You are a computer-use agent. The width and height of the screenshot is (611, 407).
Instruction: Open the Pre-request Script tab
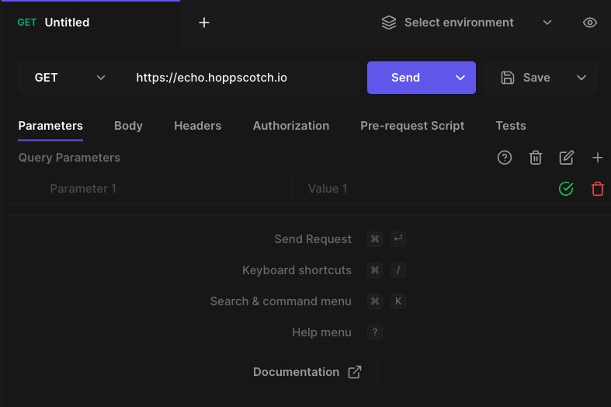[x=412, y=126]
